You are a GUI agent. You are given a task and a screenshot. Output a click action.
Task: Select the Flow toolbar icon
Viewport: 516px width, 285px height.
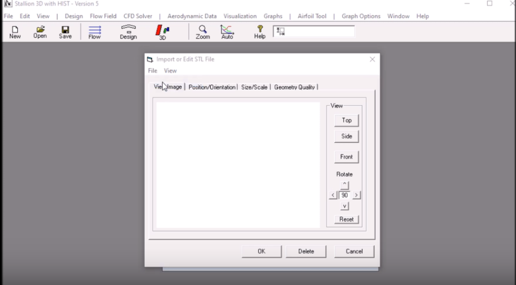95,32
